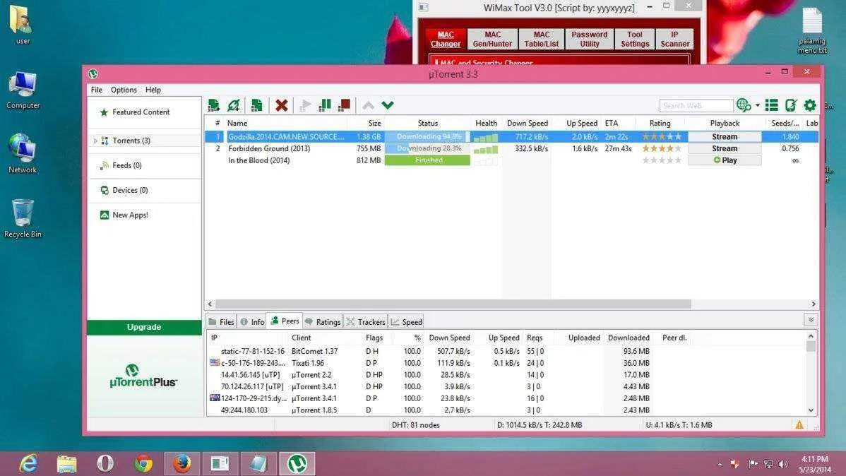Open Recycle Bin desktop icon
The width and height of the screenshot is (846, 476).
coord(23,218)
